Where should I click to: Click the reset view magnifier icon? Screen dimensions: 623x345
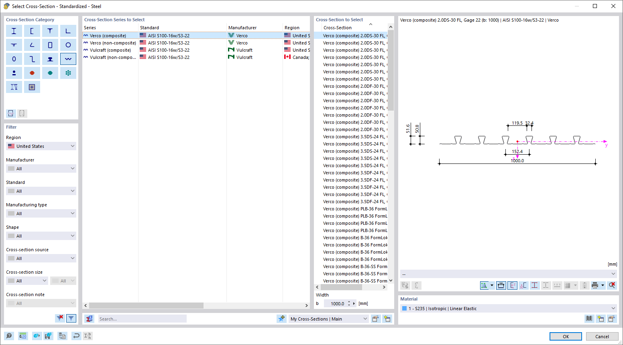[x=612, y=285]
